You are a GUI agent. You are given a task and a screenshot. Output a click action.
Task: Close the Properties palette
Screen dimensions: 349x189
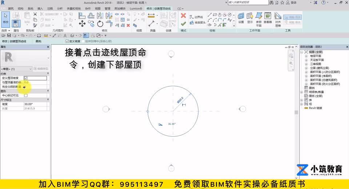48,47
